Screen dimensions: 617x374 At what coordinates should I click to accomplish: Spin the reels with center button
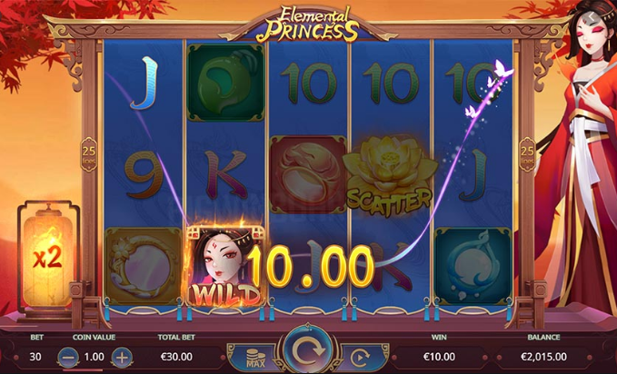[x=308, y=349]
